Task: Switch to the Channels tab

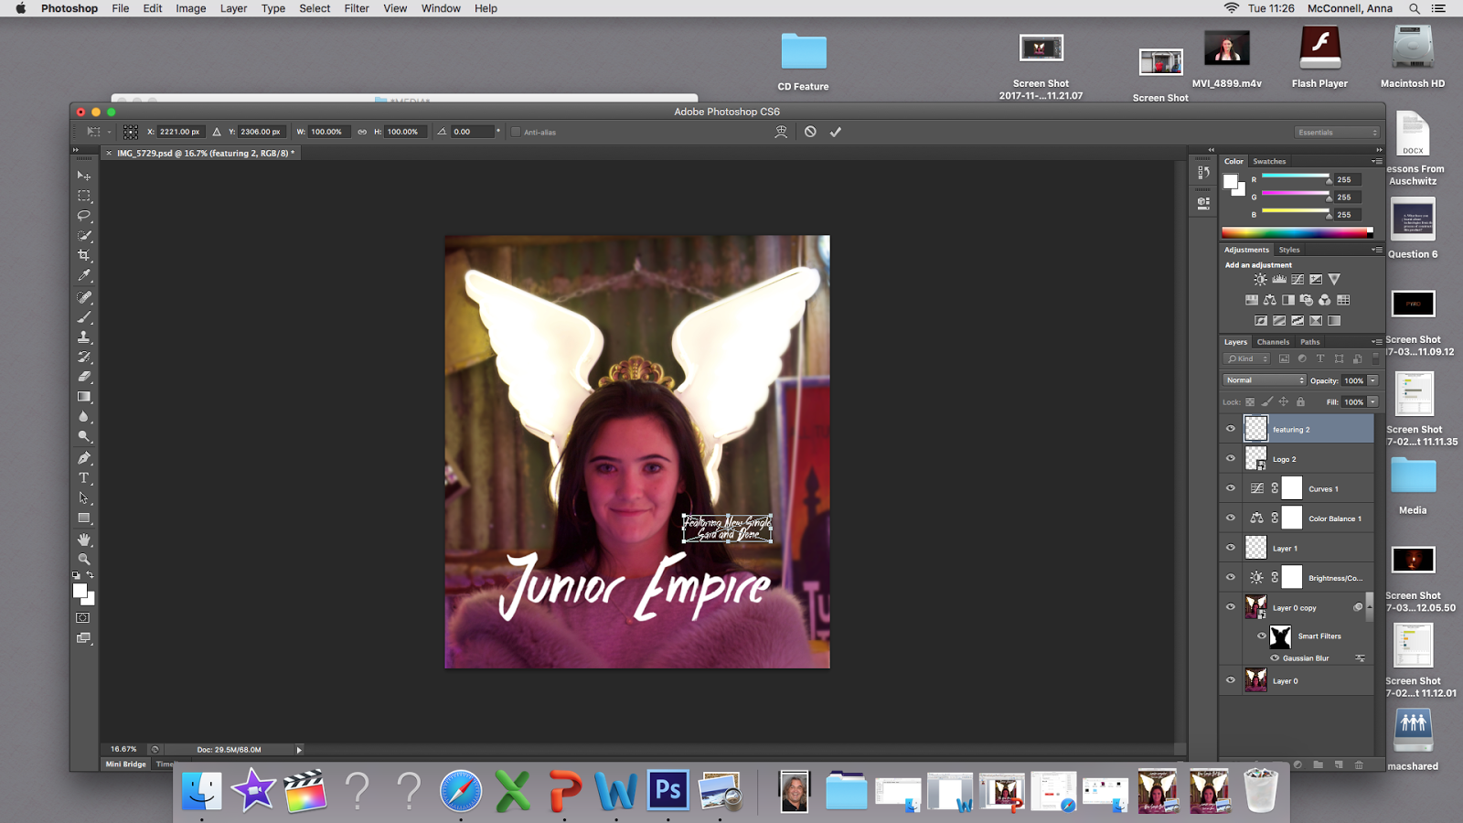Action: 1273,342
